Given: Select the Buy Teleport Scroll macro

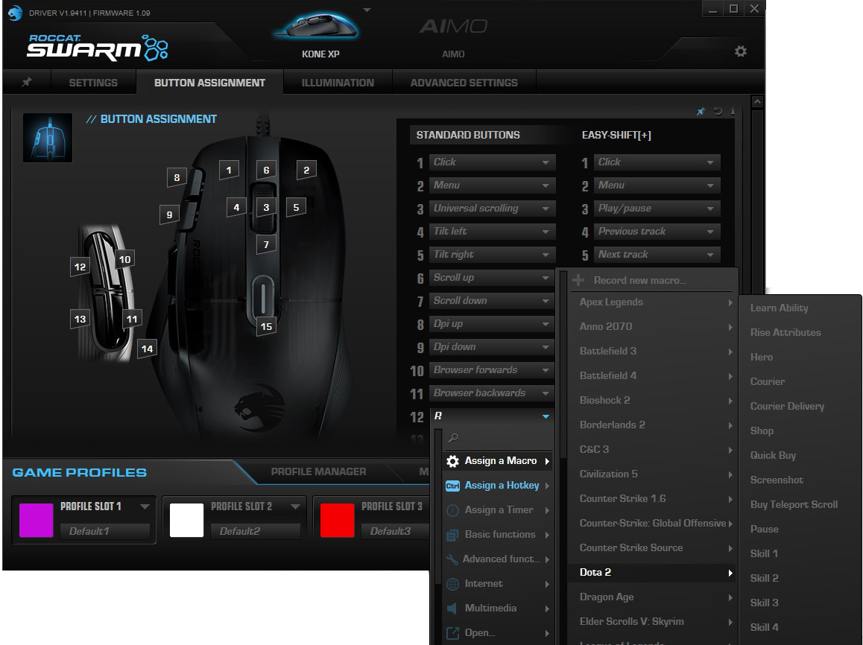Looking at the screenshot, I should tap(794, 505).
